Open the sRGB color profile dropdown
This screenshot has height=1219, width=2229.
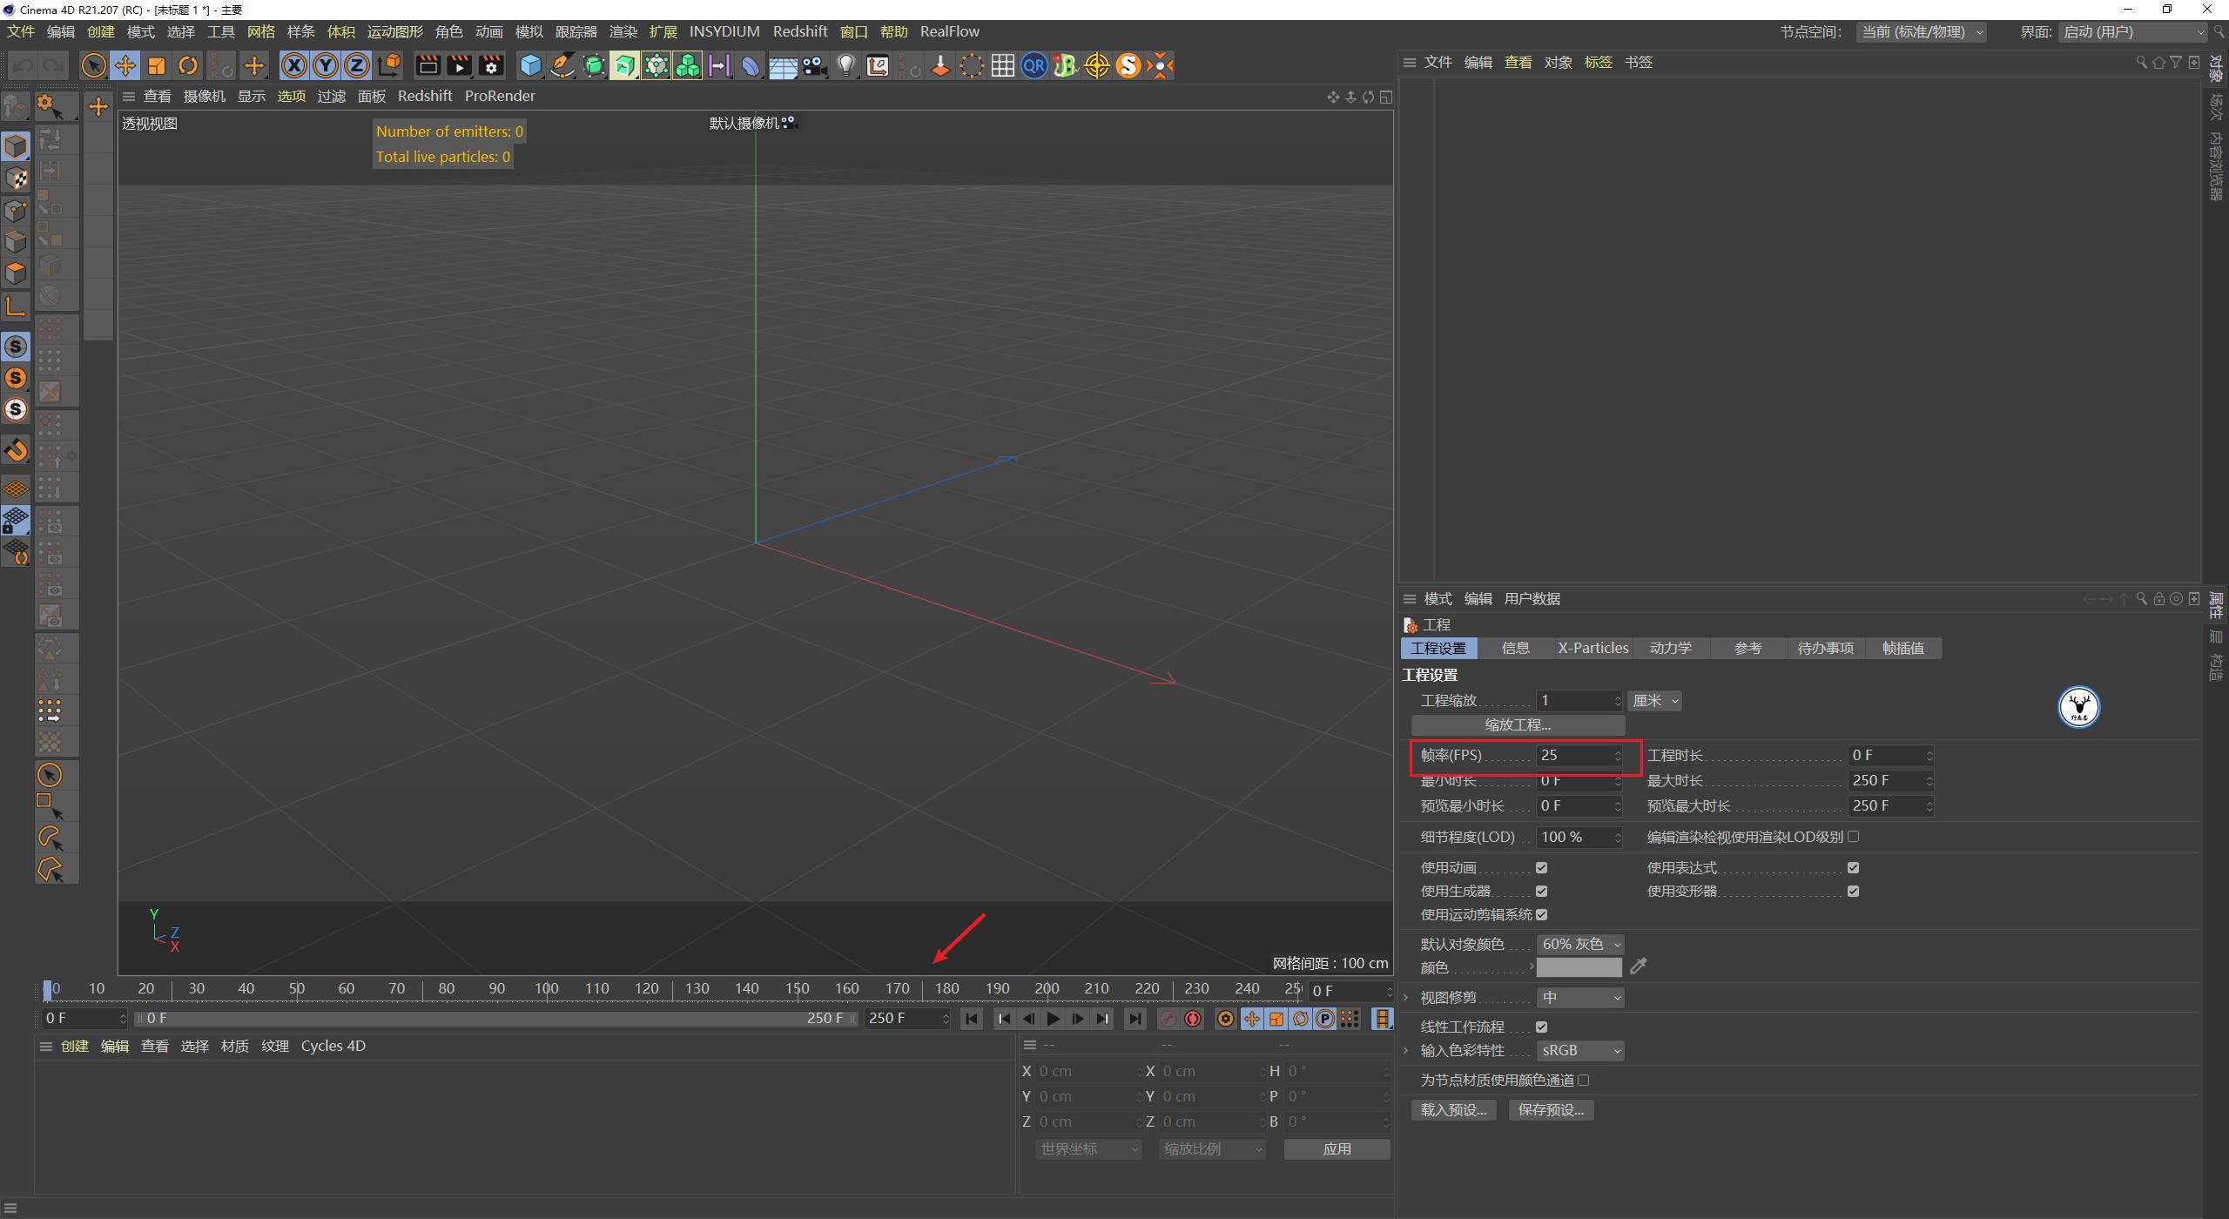click(x=1580, y=1050)
